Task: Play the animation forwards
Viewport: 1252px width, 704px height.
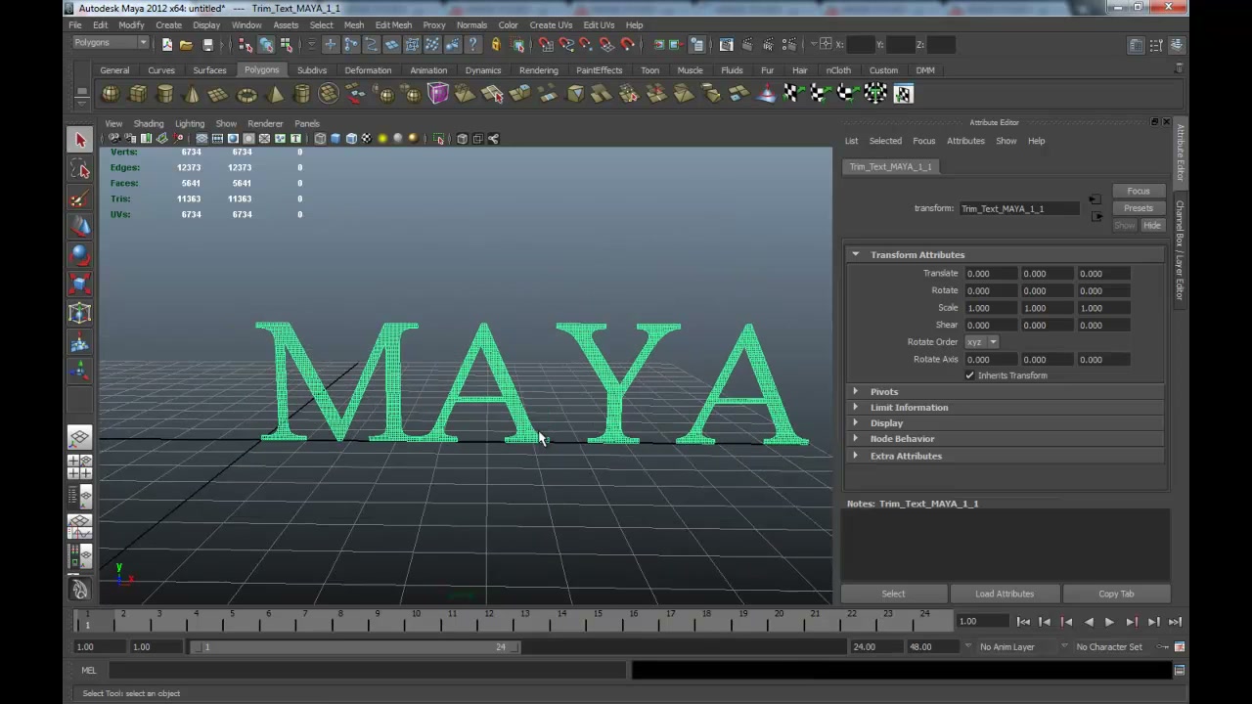Action: (1109, 622)
